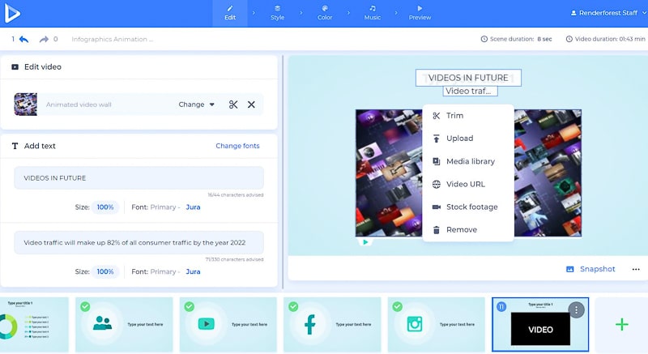Click the Add text T icon
Image resolution: width=648 pixels, height=354 pixels.
(x=15, y=146)
